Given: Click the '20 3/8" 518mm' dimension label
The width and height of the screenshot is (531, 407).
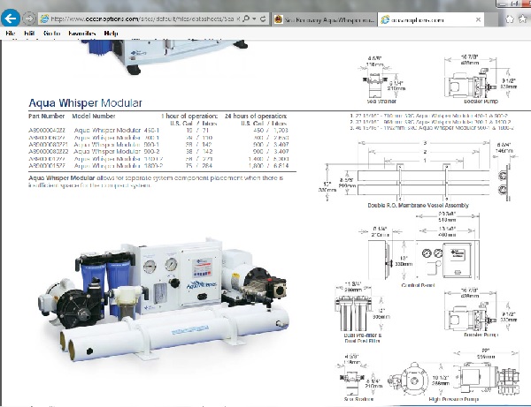Looking at the screenshot, I should tap(447, 216).
